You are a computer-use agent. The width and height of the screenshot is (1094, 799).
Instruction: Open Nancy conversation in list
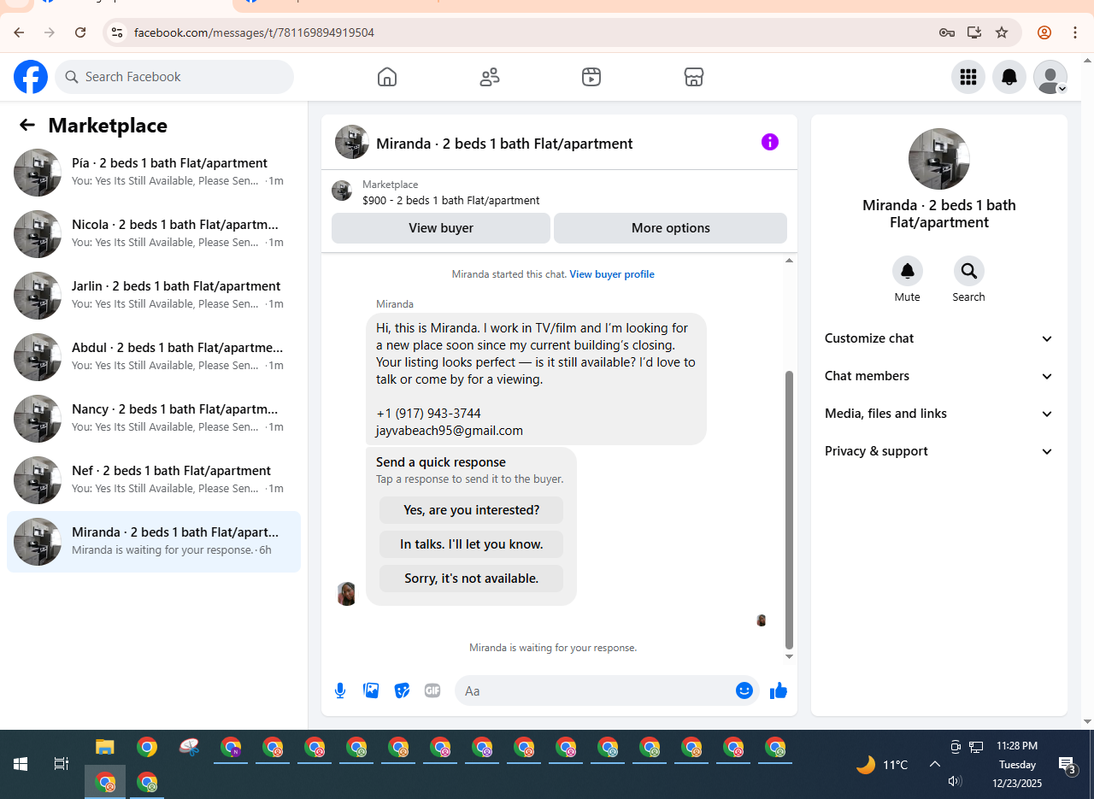pos(154,419)
